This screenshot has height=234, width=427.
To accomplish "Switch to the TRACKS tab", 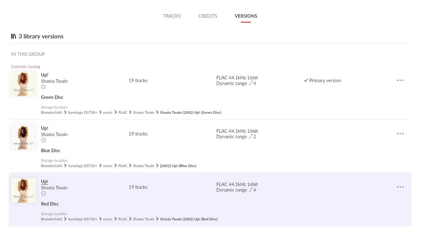I will [172, 16].
